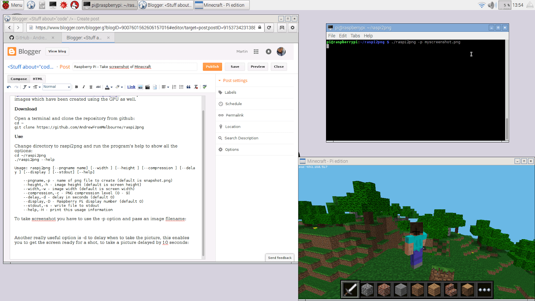
Task: Open the text color picker swatch
Action: click(107, 87)
